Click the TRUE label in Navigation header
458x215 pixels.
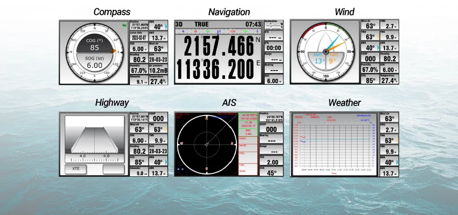(x=202, y=24)
